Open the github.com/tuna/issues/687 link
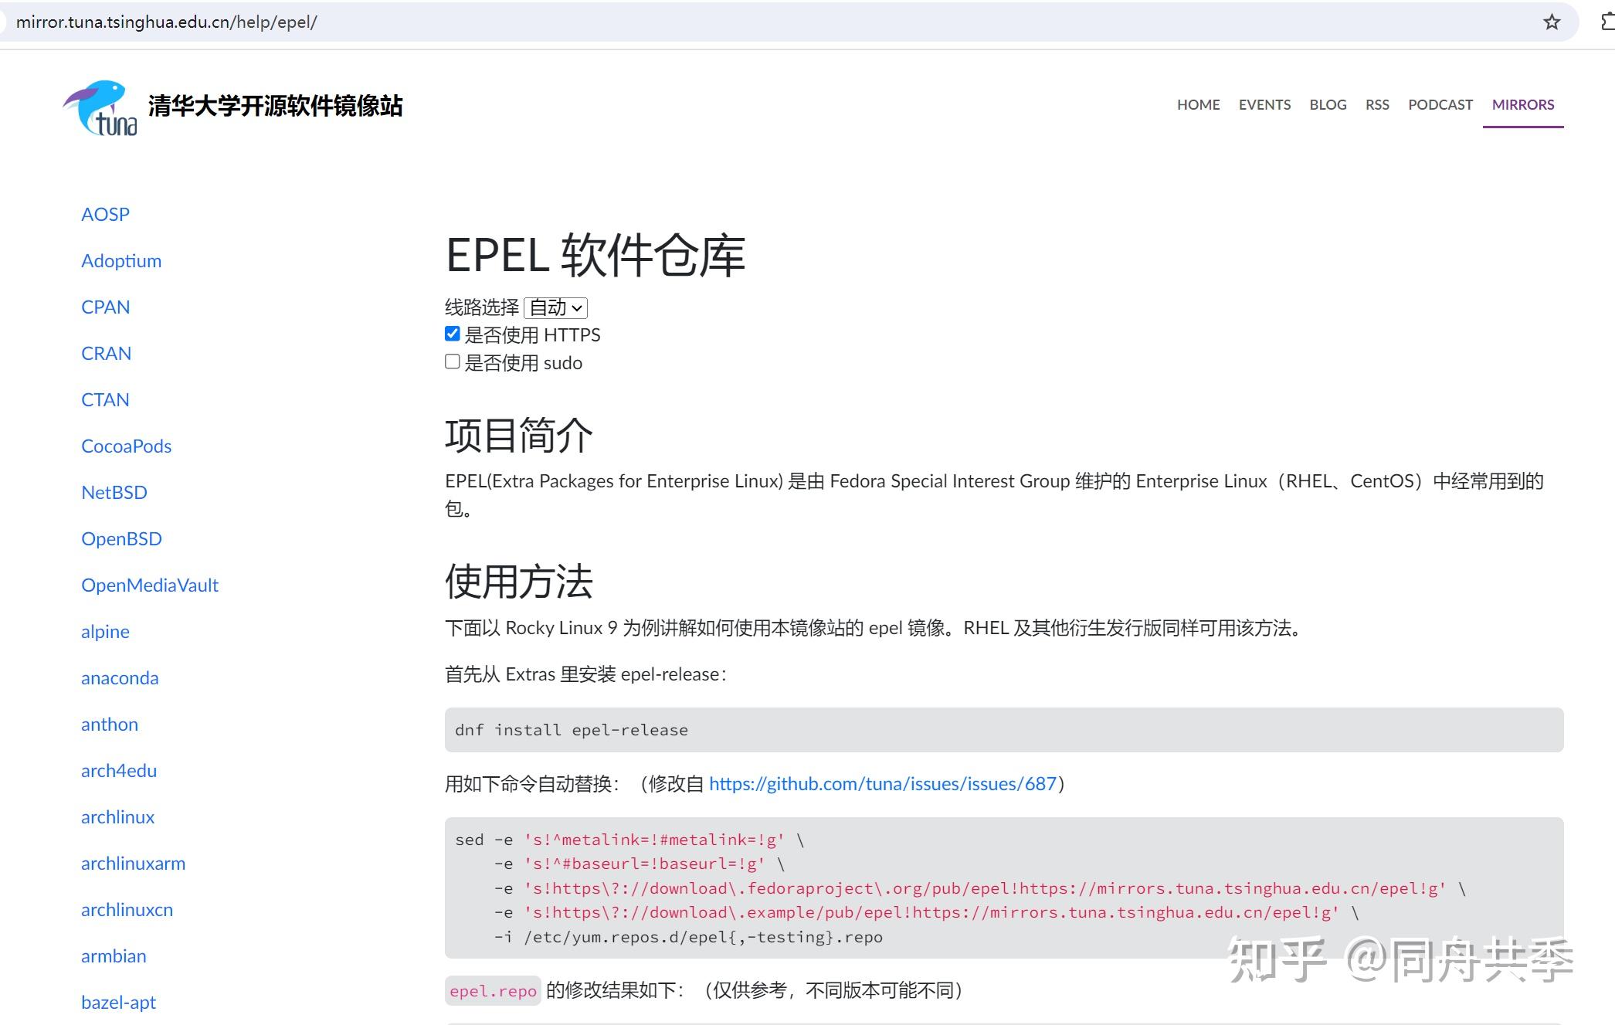Viewport: 1615px width, 1025px height. pos(884,783)
